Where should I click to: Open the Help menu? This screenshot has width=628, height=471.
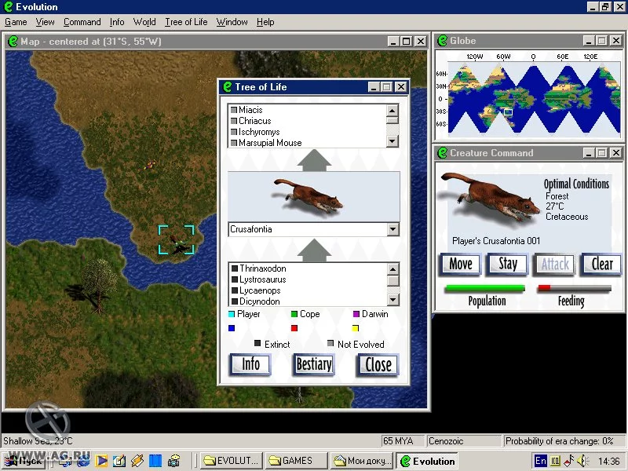tap(265, 22)
